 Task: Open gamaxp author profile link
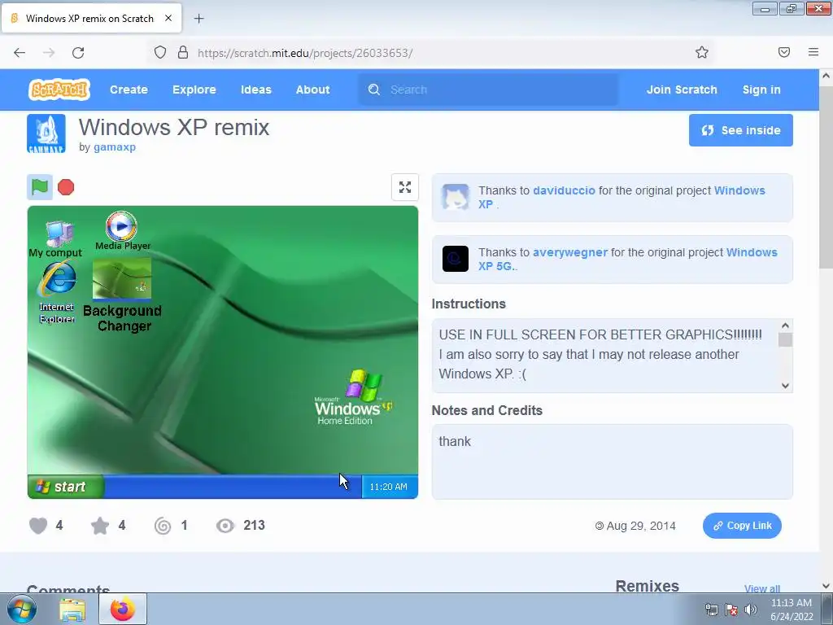tap(115, 147)
